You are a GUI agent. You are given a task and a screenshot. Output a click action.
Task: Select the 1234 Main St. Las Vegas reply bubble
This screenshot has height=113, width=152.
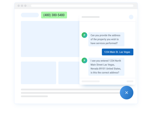(117, 52)
